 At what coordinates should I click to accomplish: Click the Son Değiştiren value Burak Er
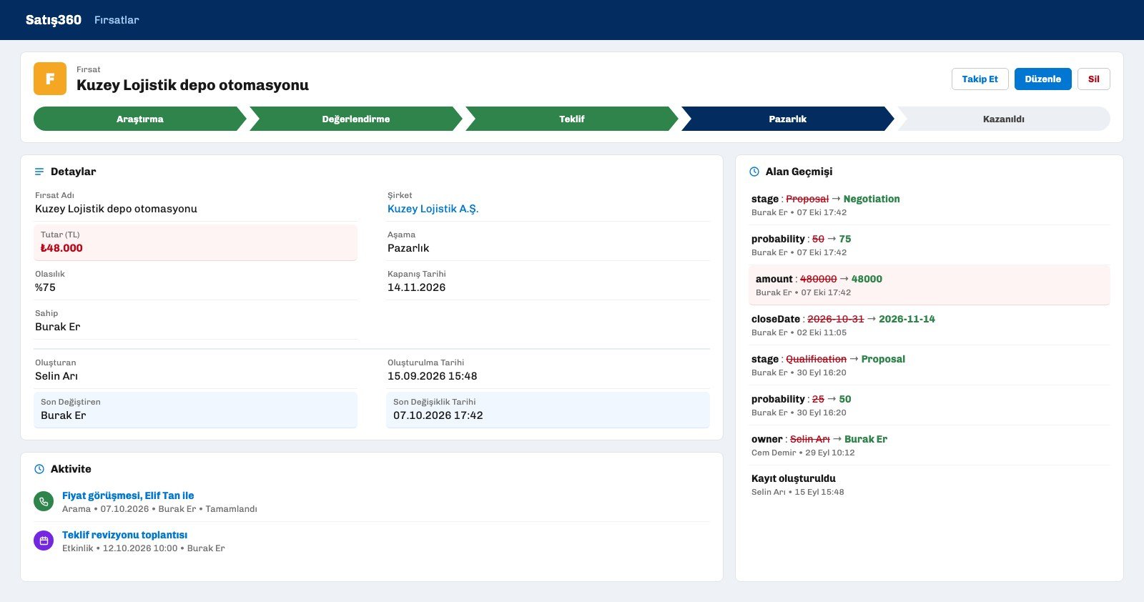click(x=63, y=415)
